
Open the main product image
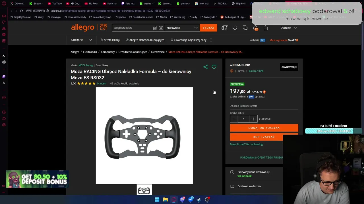(x=144, y=135)
